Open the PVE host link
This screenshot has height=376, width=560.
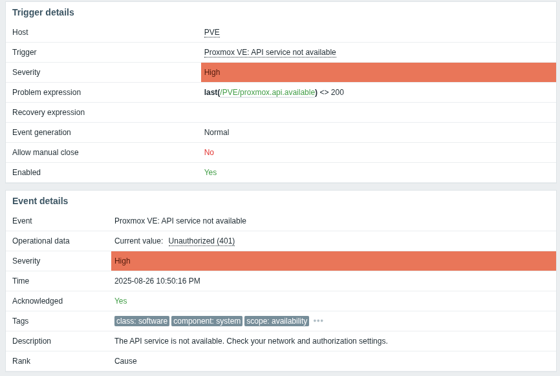pyautogui.click(x=211, y=32)
